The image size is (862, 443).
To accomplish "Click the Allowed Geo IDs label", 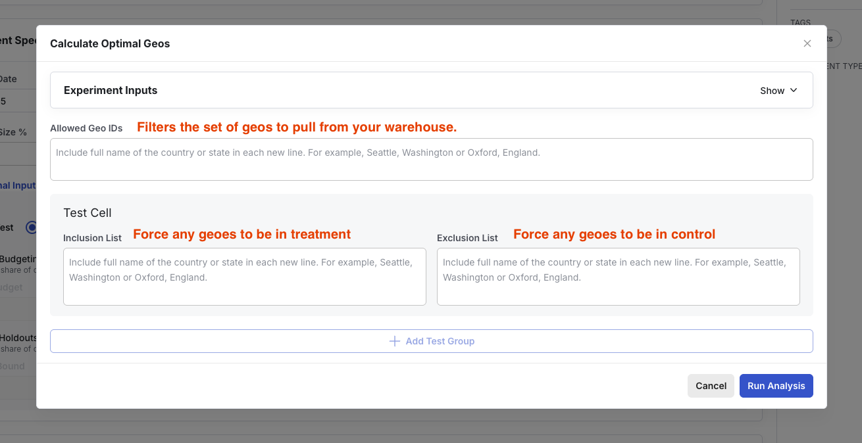I will pyautogui.click(x=87, y=128).
